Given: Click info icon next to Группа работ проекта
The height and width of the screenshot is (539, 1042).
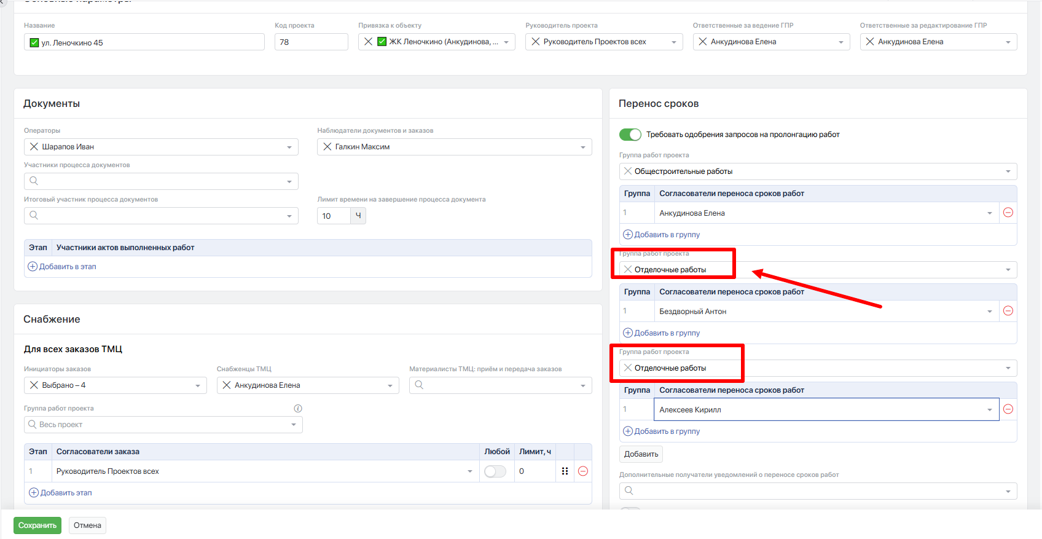Looking at the screenshot, I should pos(298,409).
